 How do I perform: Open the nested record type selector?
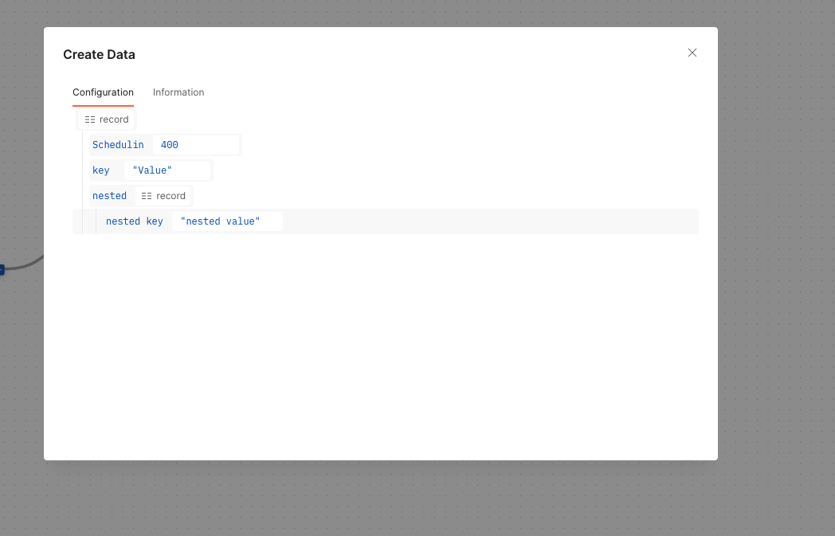163,195
